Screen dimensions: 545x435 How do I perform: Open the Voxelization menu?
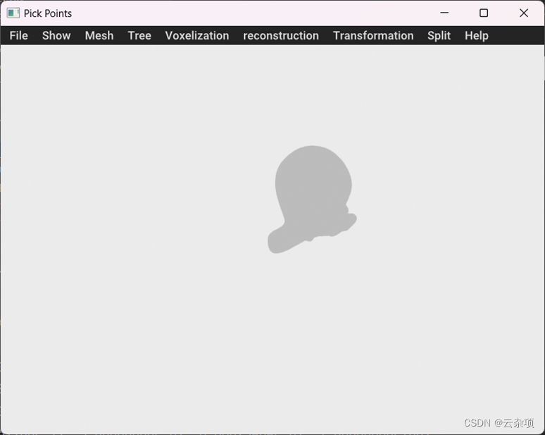pos(197,35)
